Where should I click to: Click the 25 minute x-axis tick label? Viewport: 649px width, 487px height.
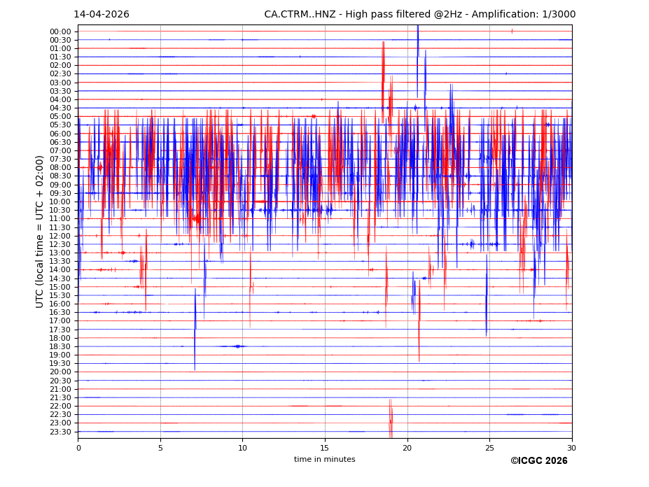tap(489, 447)
